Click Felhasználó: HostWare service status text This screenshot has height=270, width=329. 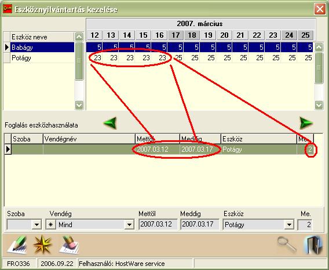(122, 264)
